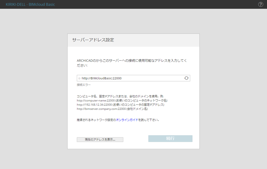
Task: Open the オンラインガイド link
Action: [x=127, y=120]
